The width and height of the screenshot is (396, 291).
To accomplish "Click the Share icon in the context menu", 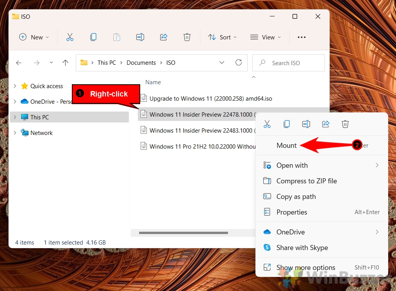I will click(x=326, y=124).
